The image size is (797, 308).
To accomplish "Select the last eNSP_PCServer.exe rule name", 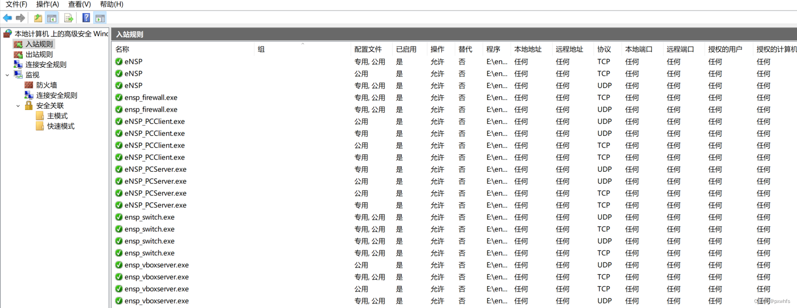I will pos(156,205).
